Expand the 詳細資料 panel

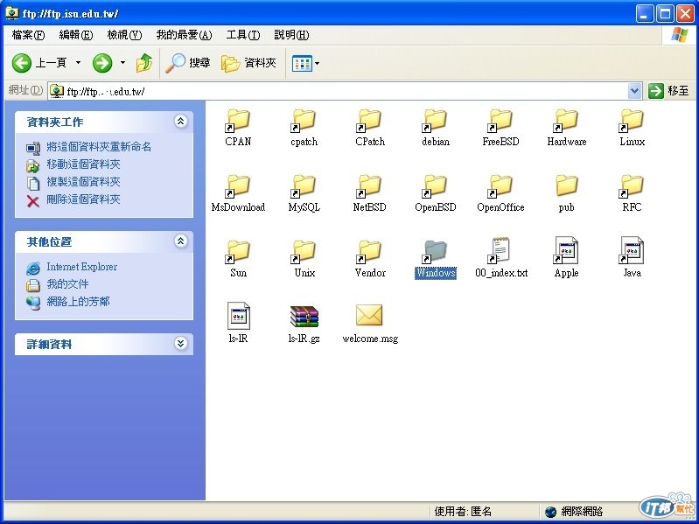click(x=180, y=344)
